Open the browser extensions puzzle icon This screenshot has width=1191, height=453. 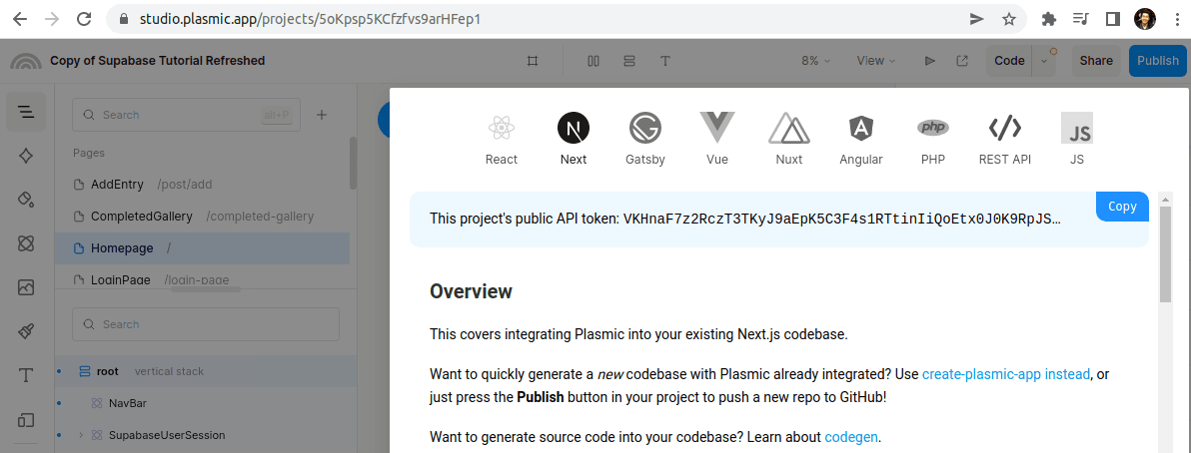pos(1049,19)
